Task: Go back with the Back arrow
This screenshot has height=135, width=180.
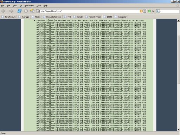Action: coord(3,11)
